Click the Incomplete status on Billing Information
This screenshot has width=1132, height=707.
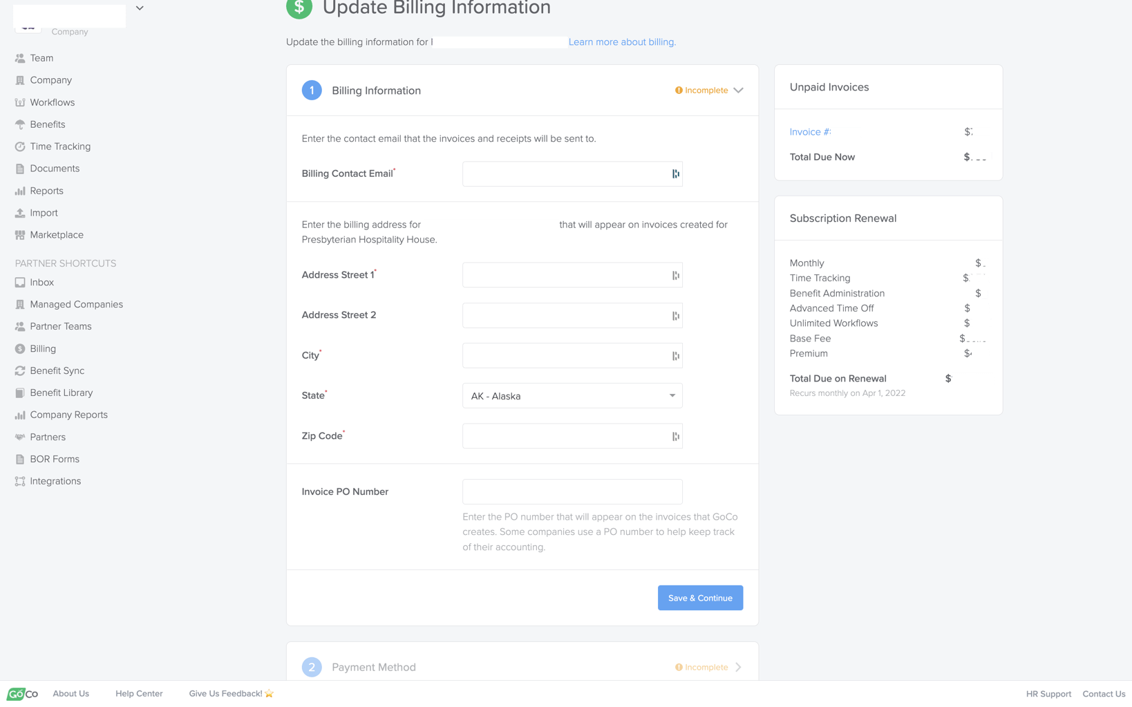701,91
